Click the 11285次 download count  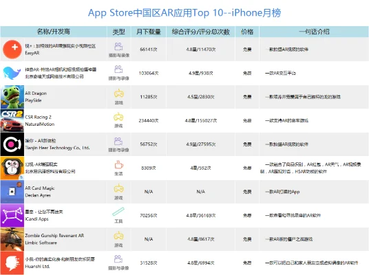(149, 97)
